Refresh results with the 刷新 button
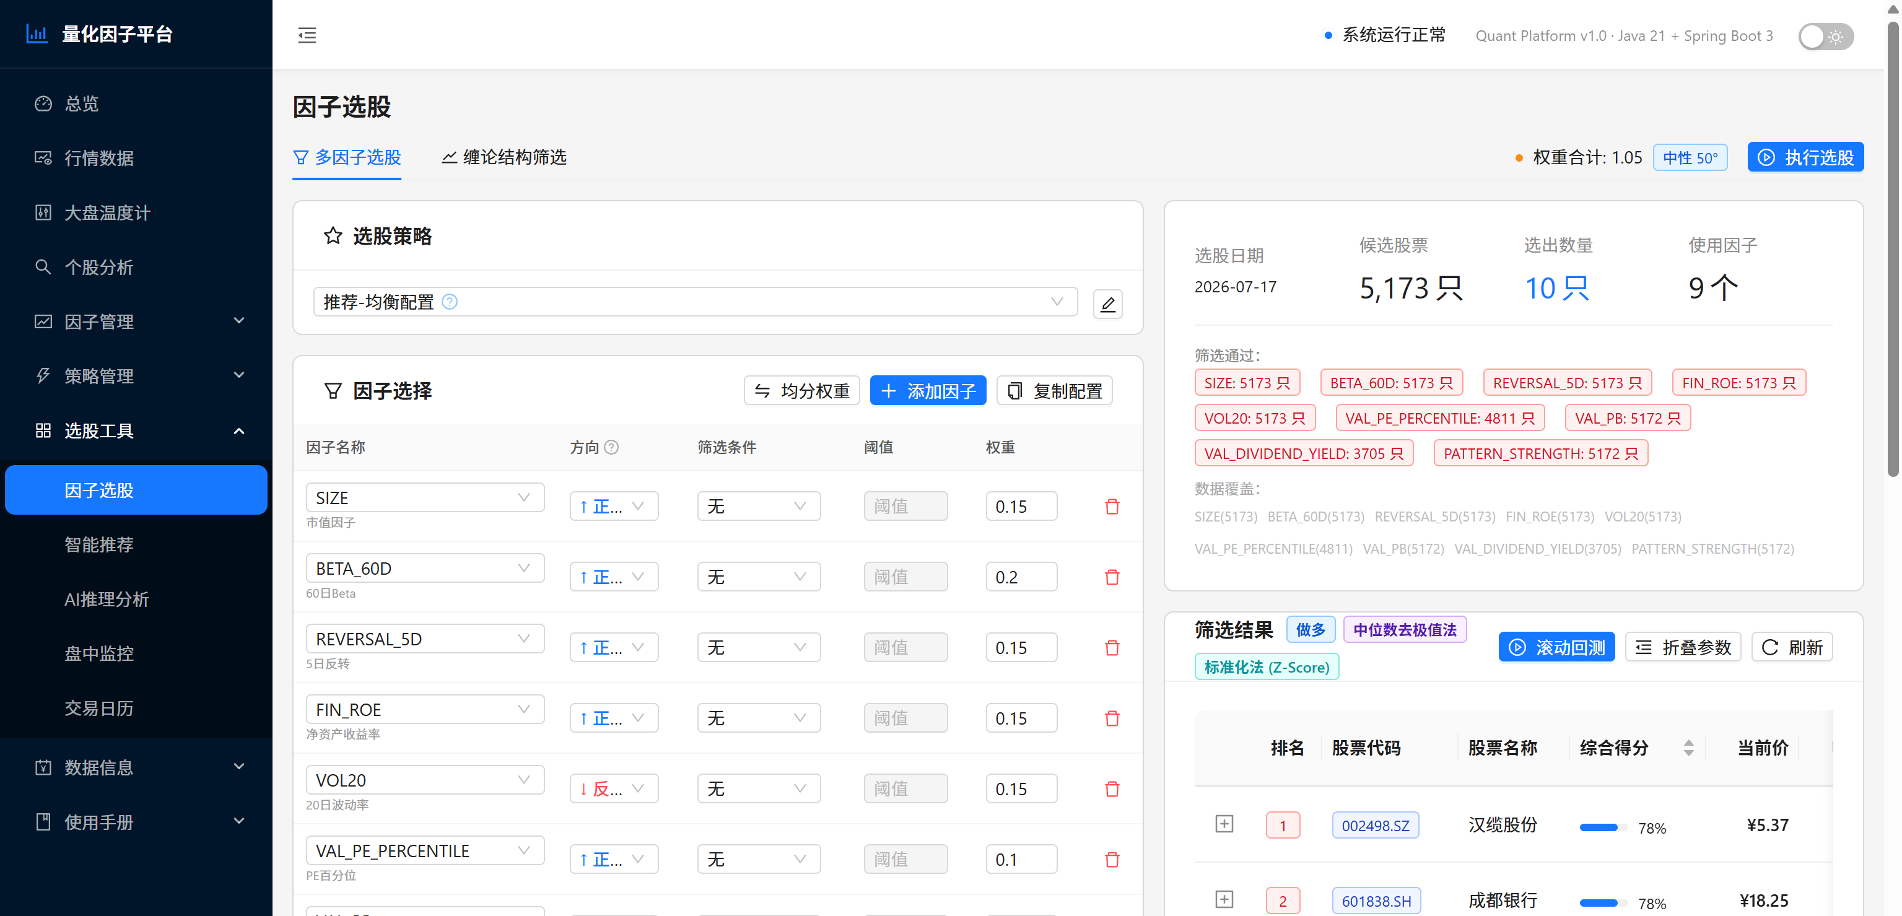1902x916 pixels. [x=1792, y=647]
